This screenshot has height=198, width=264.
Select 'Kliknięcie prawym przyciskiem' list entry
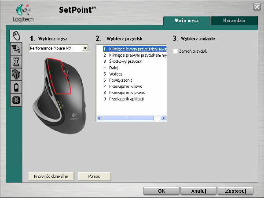135,55
